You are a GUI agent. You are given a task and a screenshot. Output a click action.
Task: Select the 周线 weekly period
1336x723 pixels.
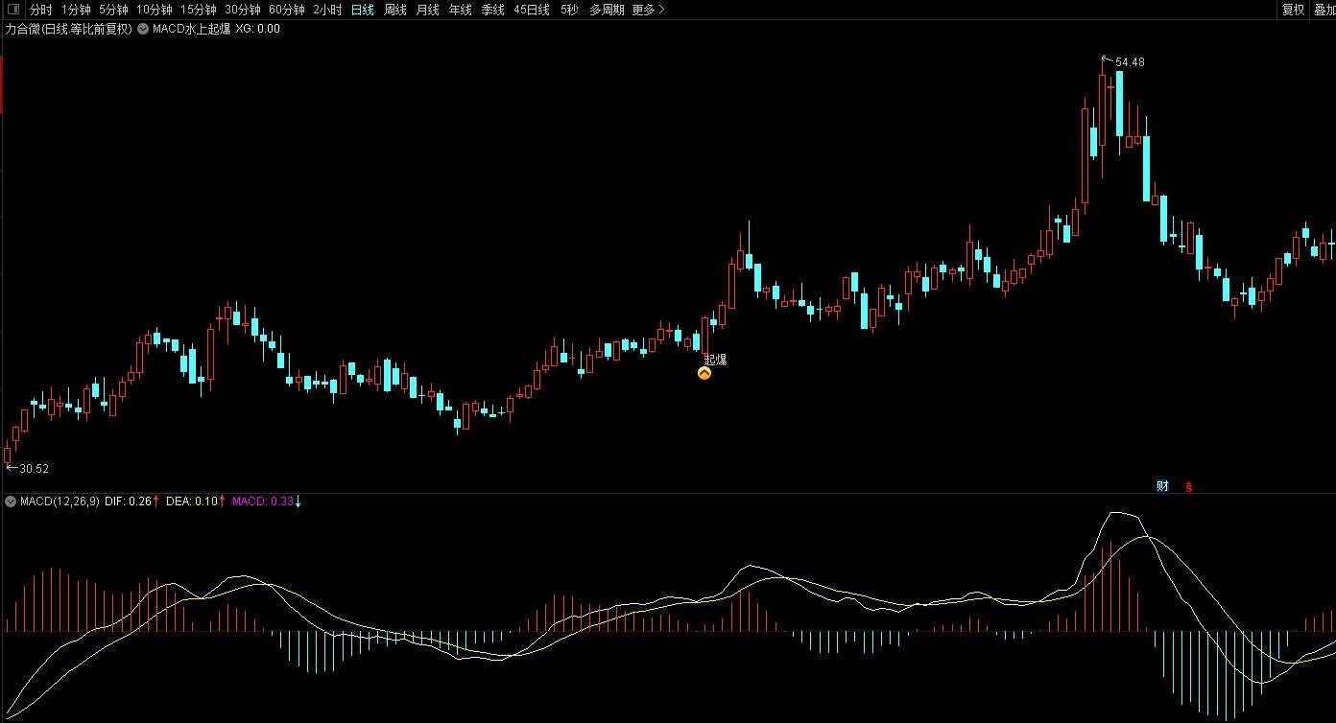click(x=394, y=10)
